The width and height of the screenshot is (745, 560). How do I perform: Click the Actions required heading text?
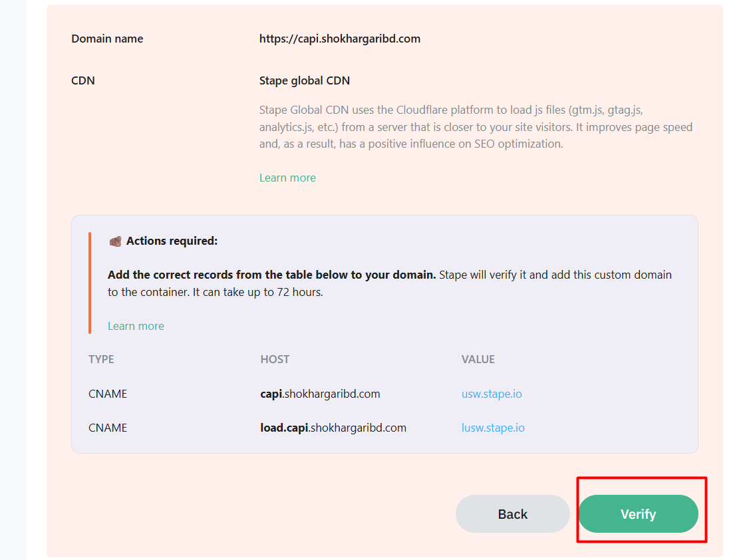(x=172, y=241)
